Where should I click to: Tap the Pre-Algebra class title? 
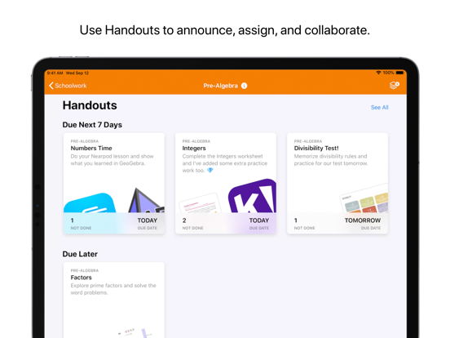point(220,86)
